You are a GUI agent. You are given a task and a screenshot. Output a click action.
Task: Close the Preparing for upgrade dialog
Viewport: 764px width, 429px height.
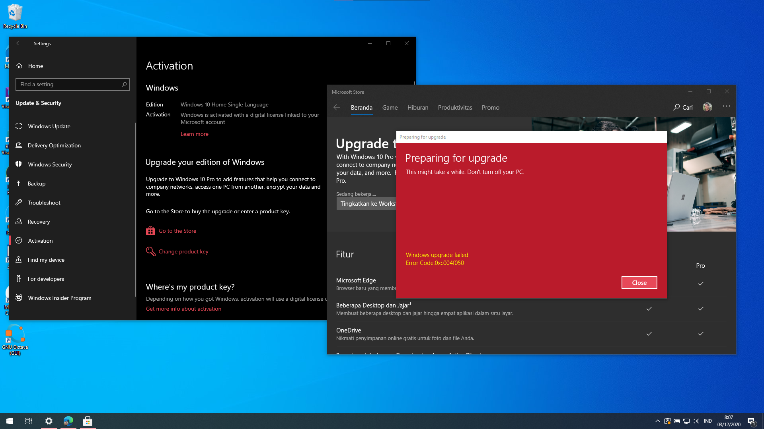(x=639, y=282)
